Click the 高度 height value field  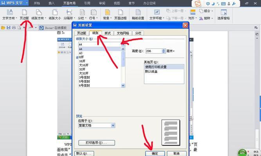[154, 51]
